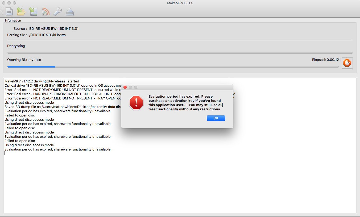Click the 'HARDWARE ERROR:TIMEOUT ON LOGICAL UNIT' log line

(x=63, y=94)
